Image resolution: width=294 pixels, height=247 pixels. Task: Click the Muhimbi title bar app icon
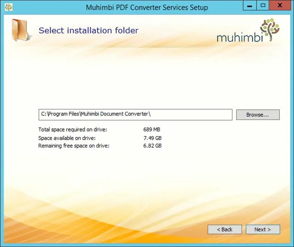(8, 7)
